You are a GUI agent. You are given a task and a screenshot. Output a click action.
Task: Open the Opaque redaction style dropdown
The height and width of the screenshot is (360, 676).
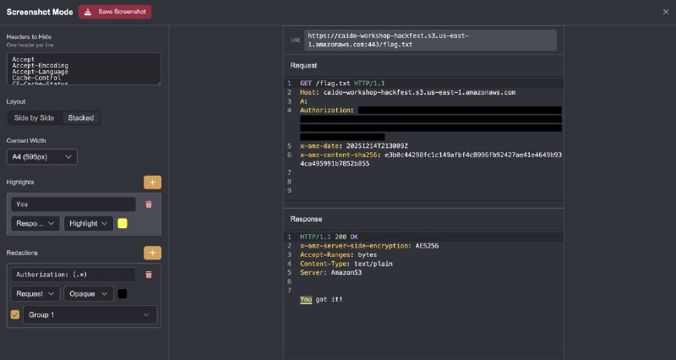click(89, 293)
